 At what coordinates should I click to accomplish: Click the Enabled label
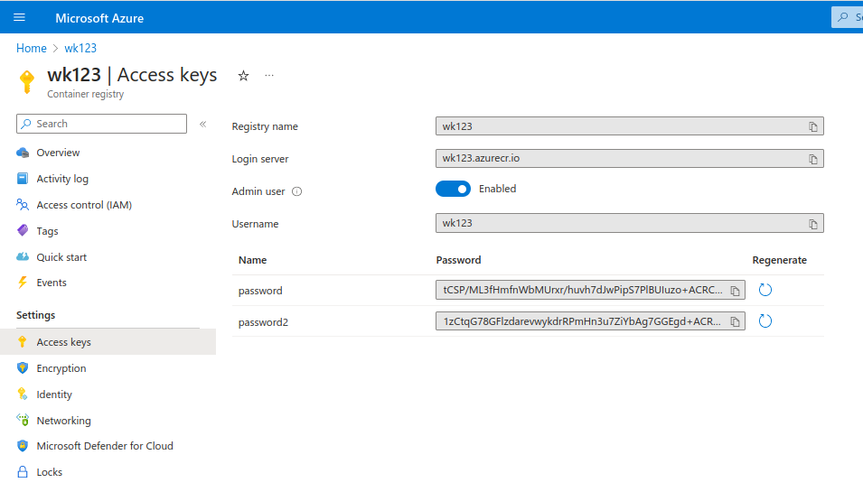coord(498,189)
